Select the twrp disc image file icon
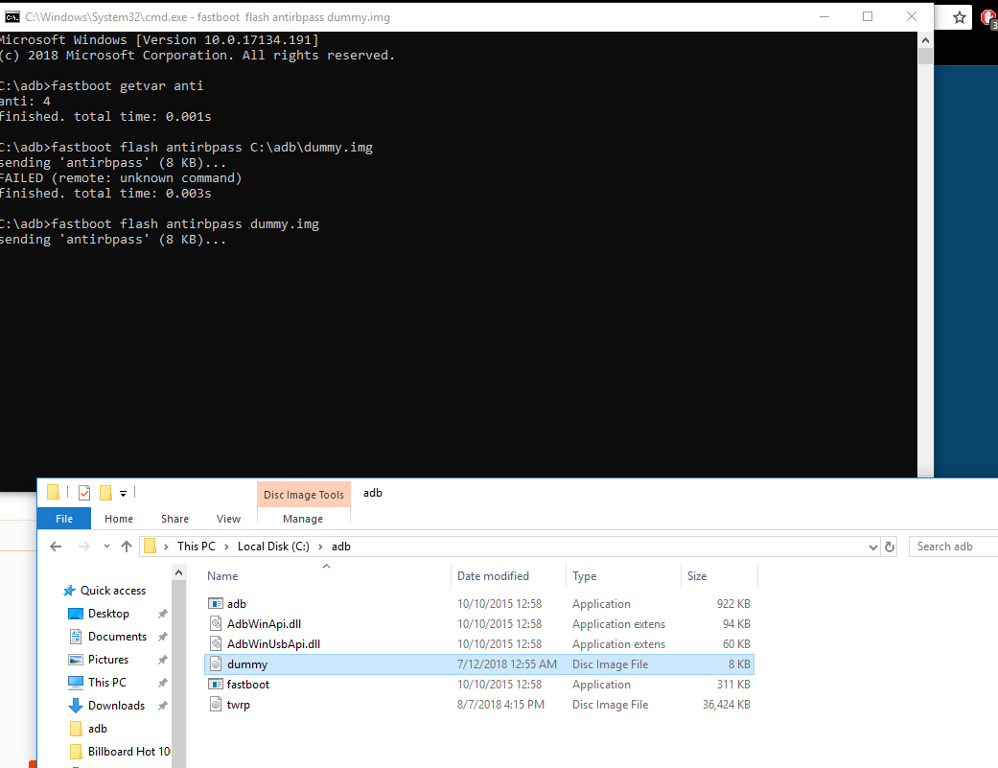The image size is (998, 768). [216, 705]
